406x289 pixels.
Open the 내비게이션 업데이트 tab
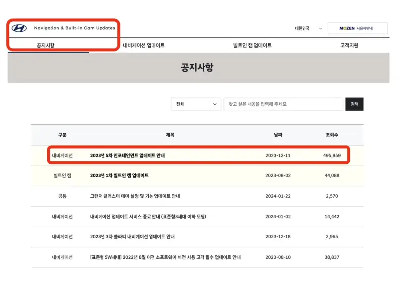pyautogui.click(x=144, y=45)
